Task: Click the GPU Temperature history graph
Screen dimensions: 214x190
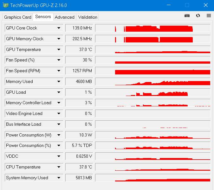Action: (153, 49)
